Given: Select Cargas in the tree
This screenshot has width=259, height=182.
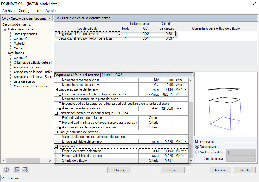Looking at the screenshot, I should [x=19, y=48].
